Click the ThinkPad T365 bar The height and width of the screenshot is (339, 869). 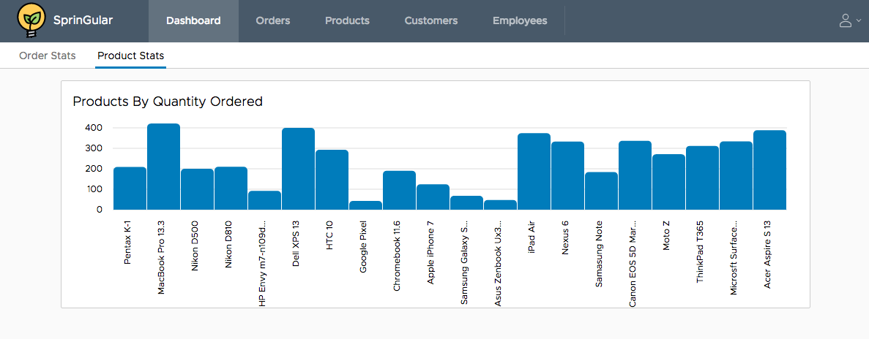coord(702,178)
